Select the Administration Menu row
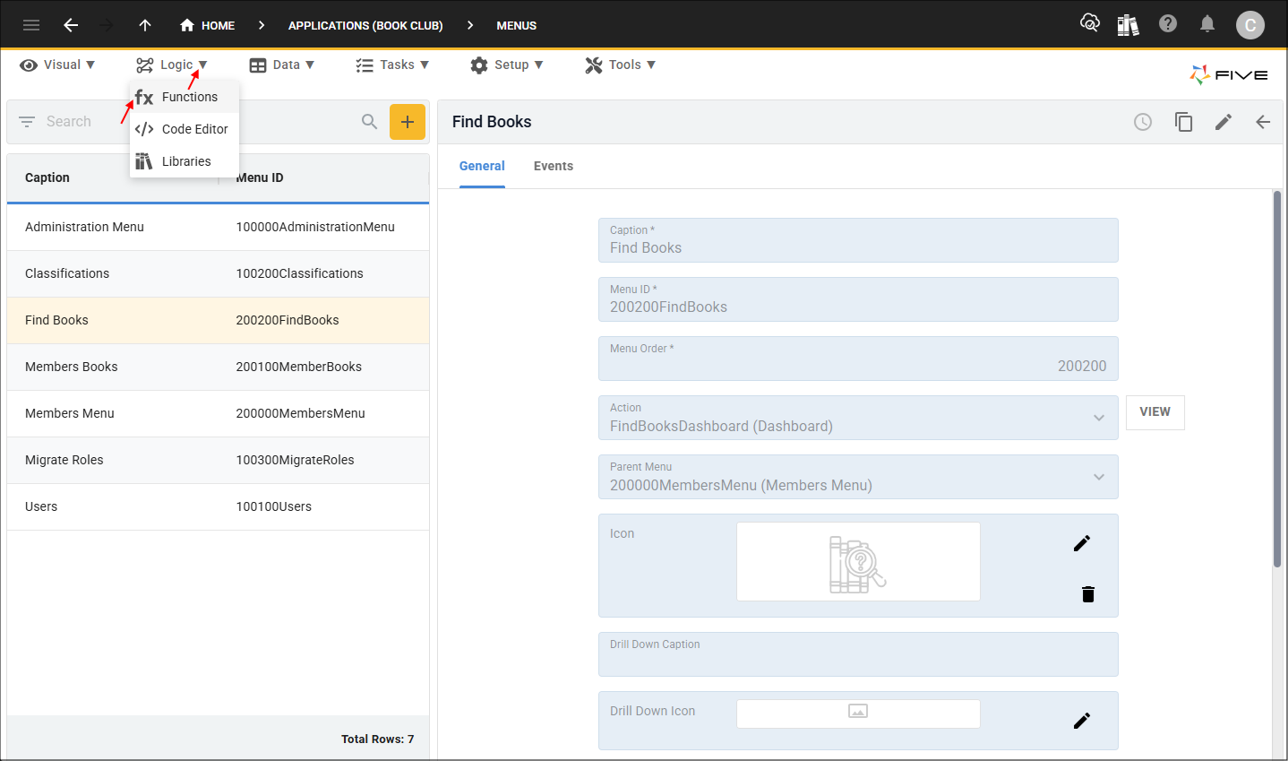The height and width of the screenshot is (761, 1288). [218, 227]
